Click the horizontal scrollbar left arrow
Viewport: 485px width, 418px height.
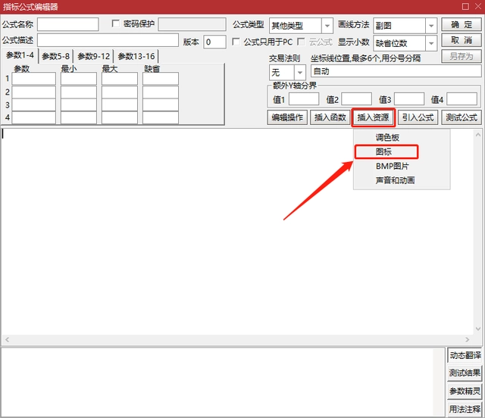click(x=7, y=339)
